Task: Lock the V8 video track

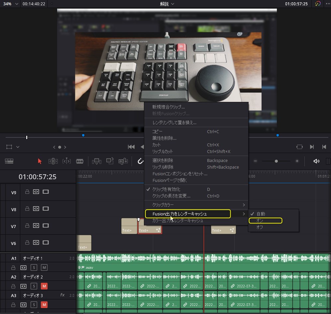Action: 27,208
